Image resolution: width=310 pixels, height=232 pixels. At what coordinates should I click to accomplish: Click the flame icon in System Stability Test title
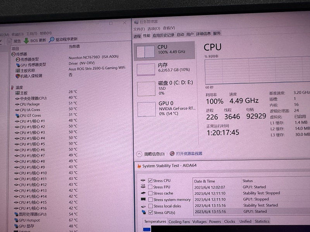pos(139,166)
